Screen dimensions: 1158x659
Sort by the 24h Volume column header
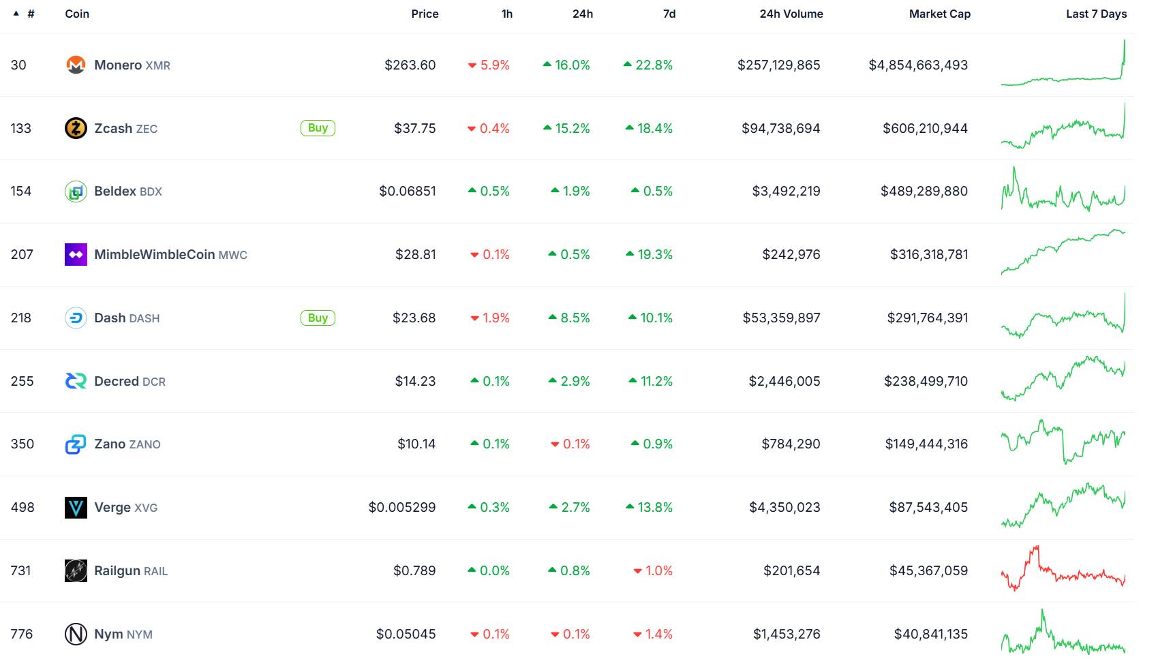coord(791,14)
